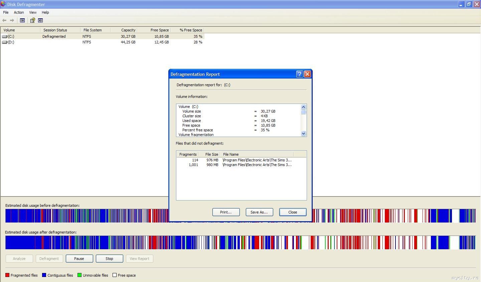Image resolution: width=481 pixels, height=282 pixels.
Task: Click the "980 MB" file size cell
Action: (212, 165)
